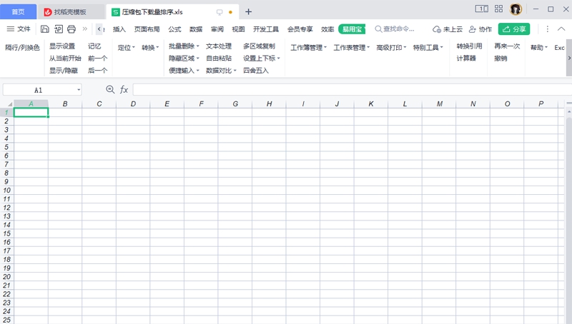Click the print icon in quick toolbar
The width and height of the screenshot is (572, 324).
(x=71, y=29)
